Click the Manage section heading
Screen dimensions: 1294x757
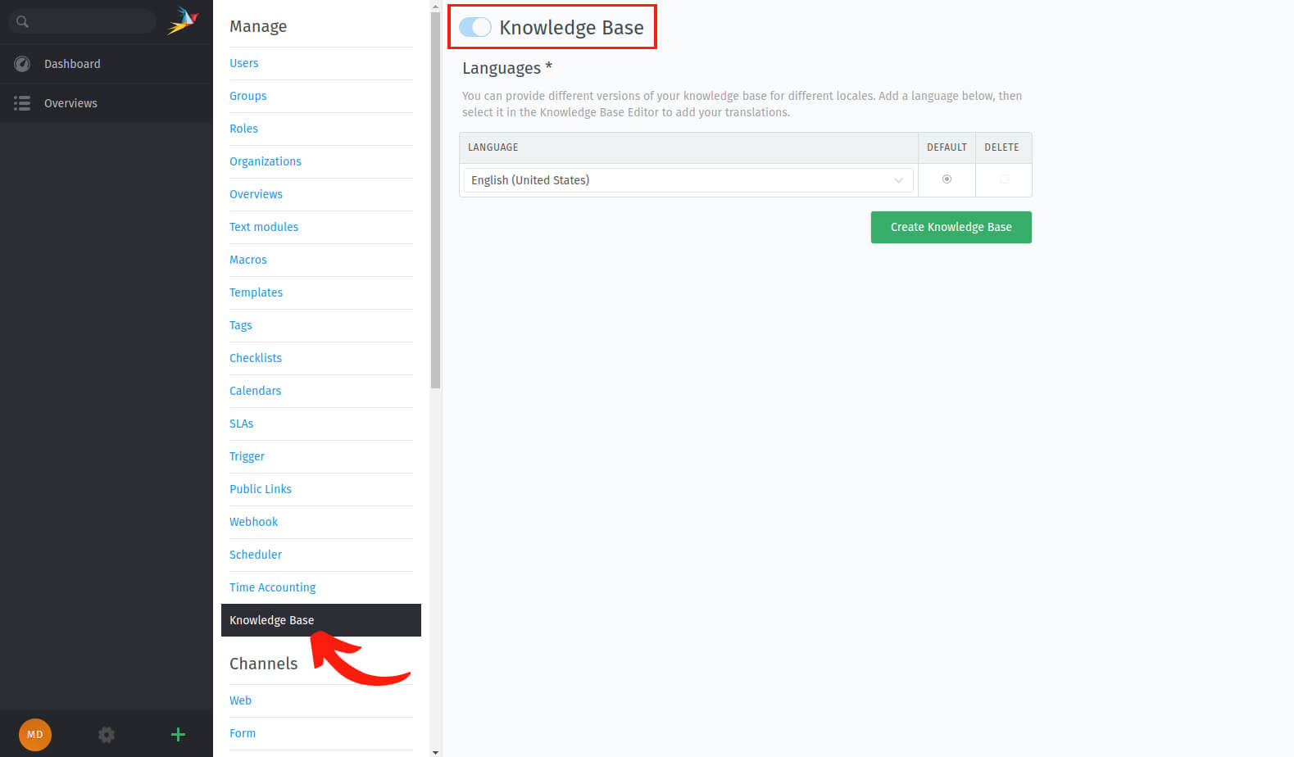[258, 26]
